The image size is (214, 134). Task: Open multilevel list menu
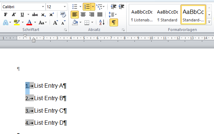click(x=100, y=7)
